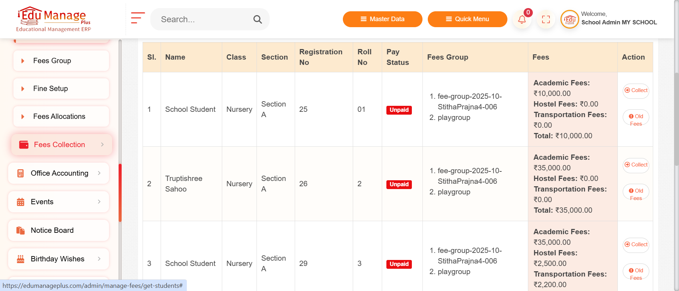This screenshot has height=291, width=679.
Task: Click the Fees Group column header
Action: click(475, 57)
